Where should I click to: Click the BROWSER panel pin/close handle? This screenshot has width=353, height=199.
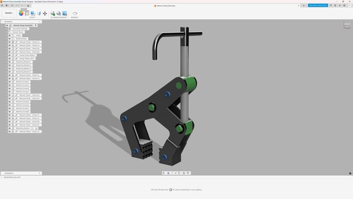point(40,22)
